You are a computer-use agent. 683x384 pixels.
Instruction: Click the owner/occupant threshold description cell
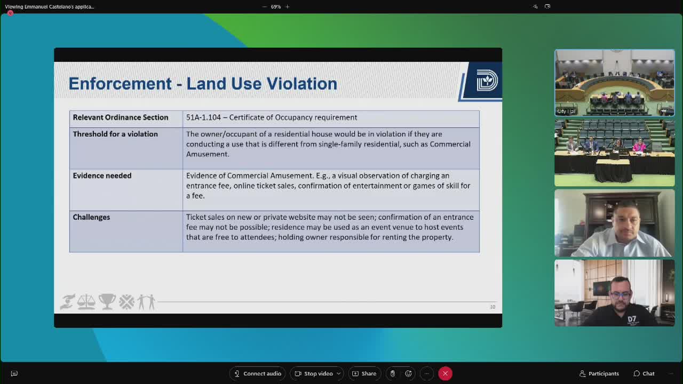[x=331, y=148]
